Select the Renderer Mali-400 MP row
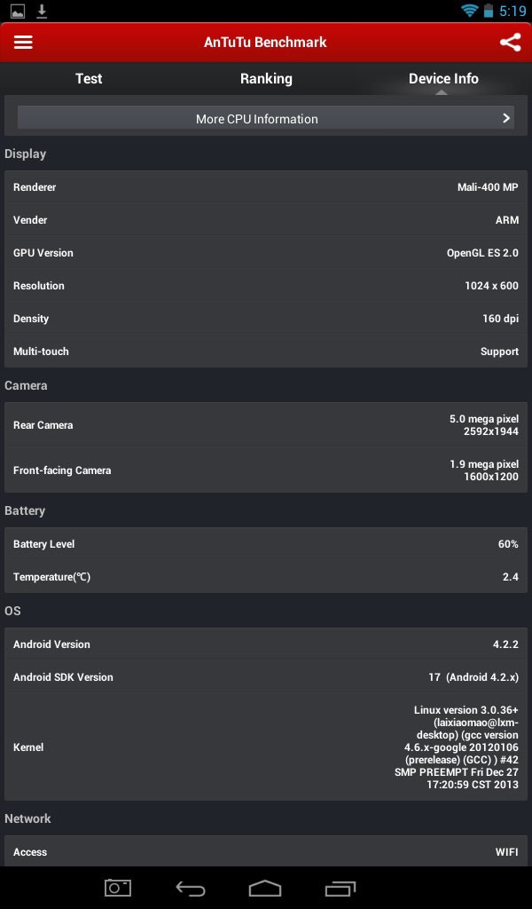Image resolution: width=532 pixels, height=909 pixels. point(266,187)
